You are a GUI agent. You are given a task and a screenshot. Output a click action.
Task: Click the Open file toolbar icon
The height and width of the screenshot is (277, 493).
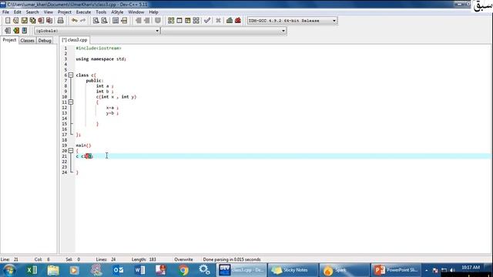click(15, 21)
